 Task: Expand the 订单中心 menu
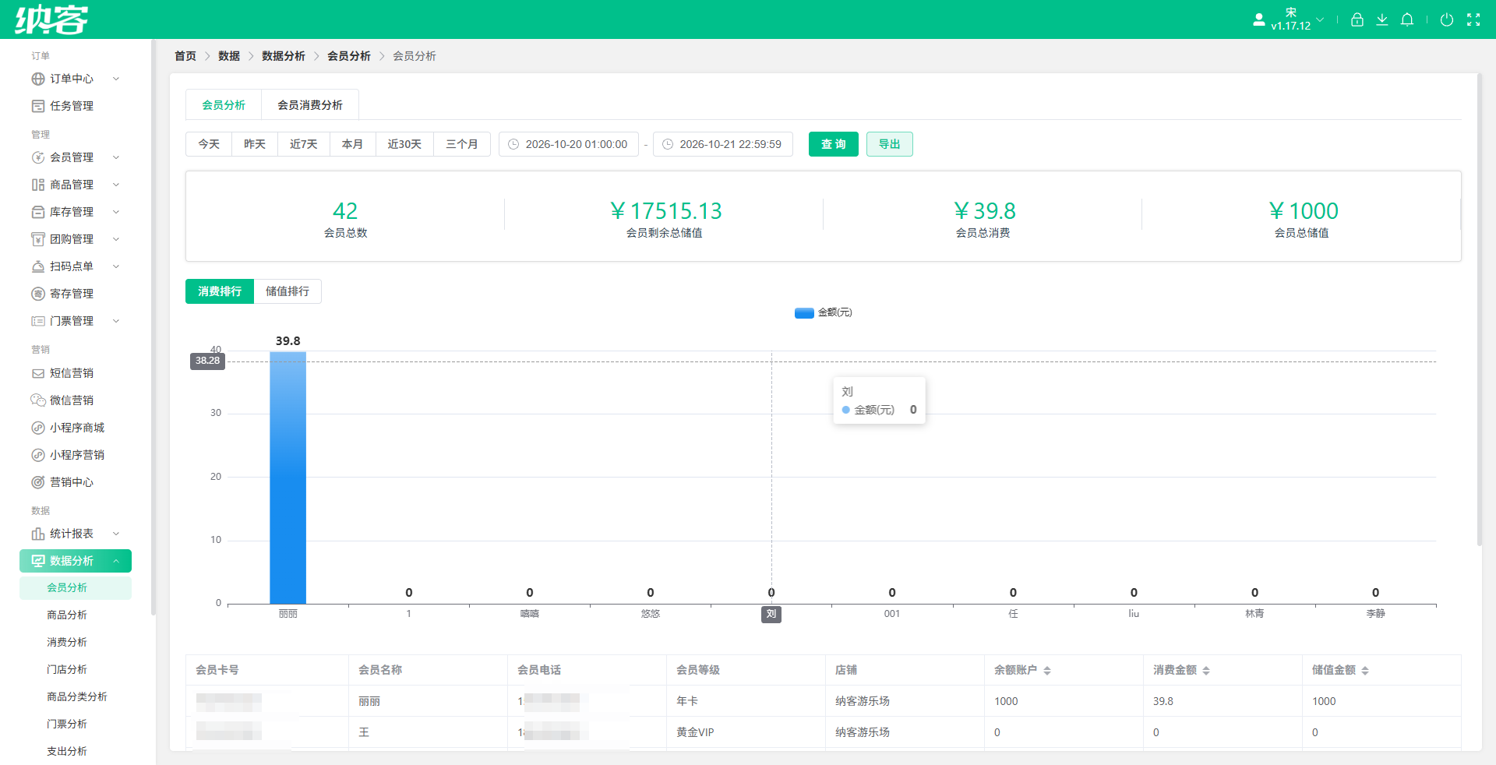(76, 79)
